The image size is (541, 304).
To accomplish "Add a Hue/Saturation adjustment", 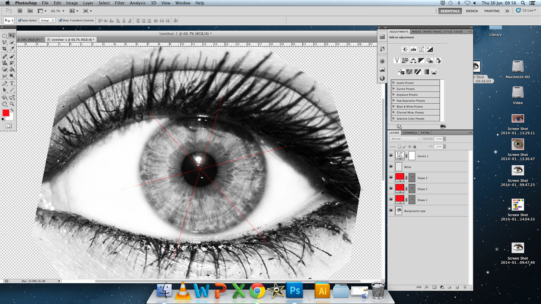I will [x=405, y=60].
